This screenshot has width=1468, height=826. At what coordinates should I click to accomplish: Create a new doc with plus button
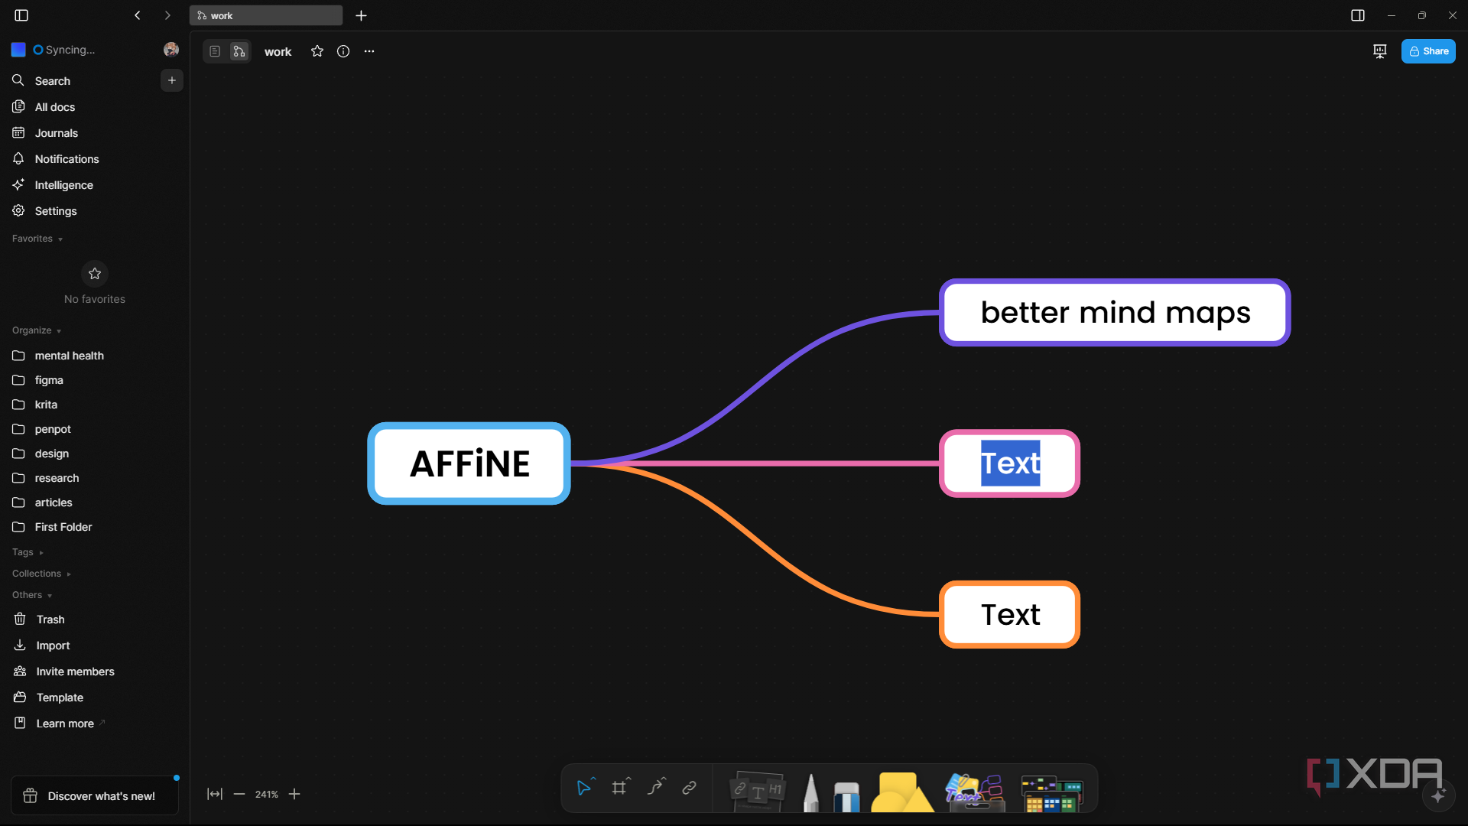(172, 80)
